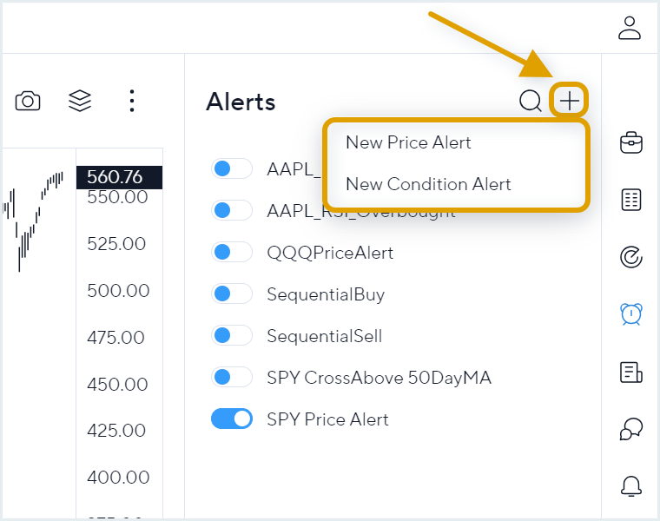Open the three-dot chart options menu
The height and width of the screenshot is (521, 660).
132,101
